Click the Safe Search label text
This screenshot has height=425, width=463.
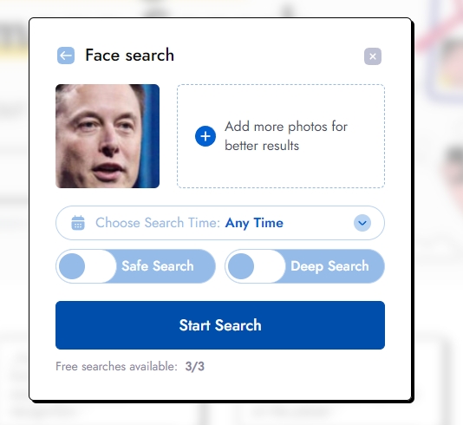(x=158, y=266)
